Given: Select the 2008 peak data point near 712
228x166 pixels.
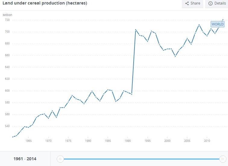Looking at the screenshot, I should coord(199,24).
